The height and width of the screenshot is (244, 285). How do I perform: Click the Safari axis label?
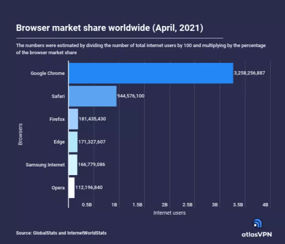click(58, 96)
